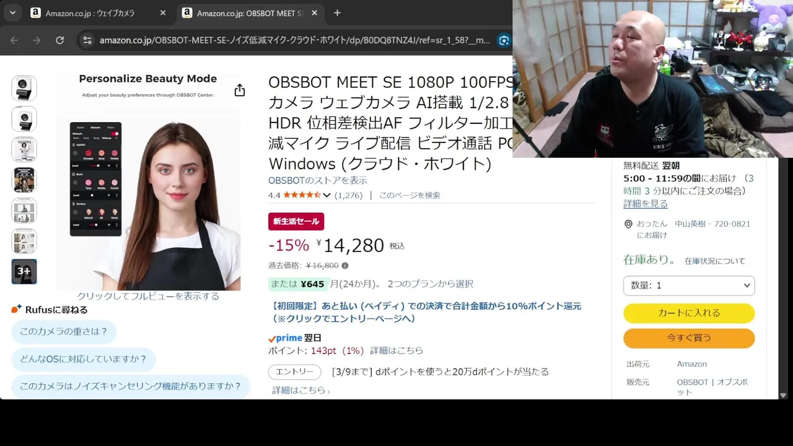Click カートに入れる button
Viewport: 793px width, 446px height.
pyautogui.click(x=689, y=313)
